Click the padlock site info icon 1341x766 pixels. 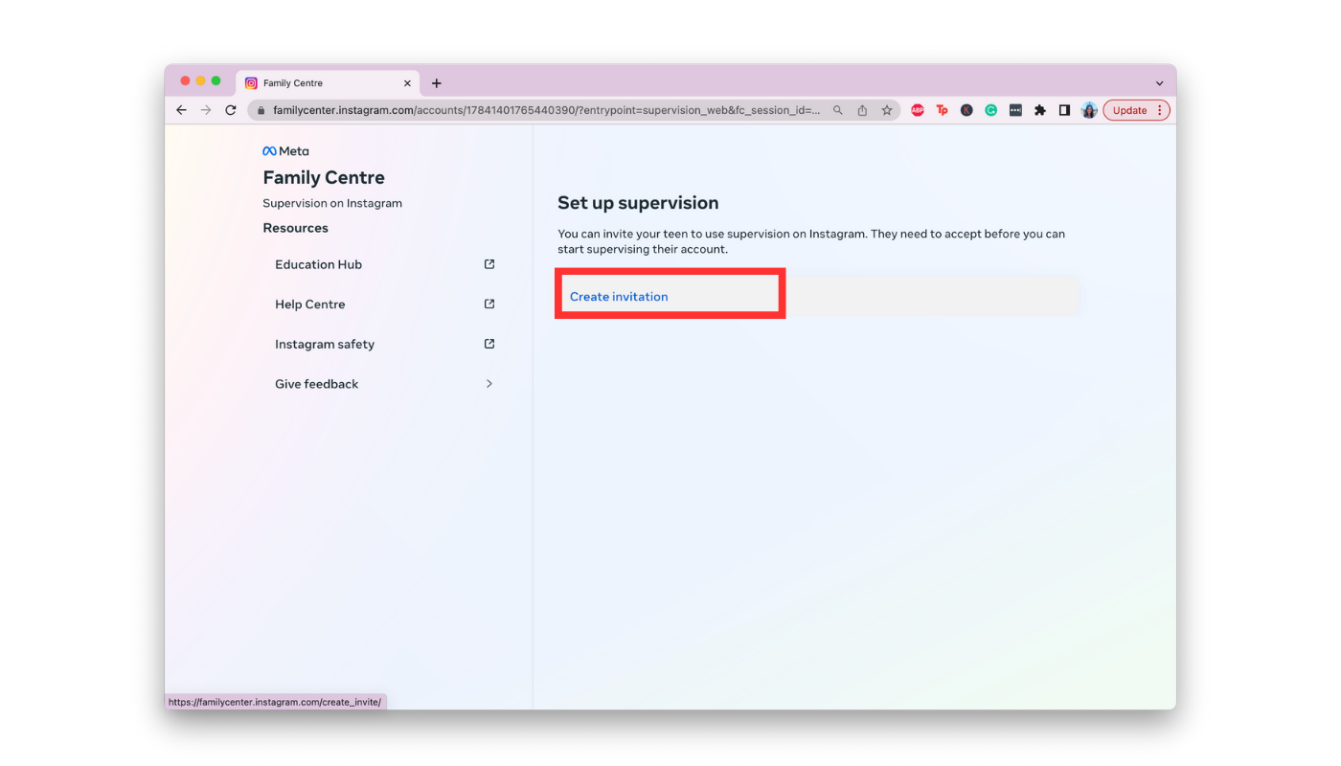tap(261, 110)
